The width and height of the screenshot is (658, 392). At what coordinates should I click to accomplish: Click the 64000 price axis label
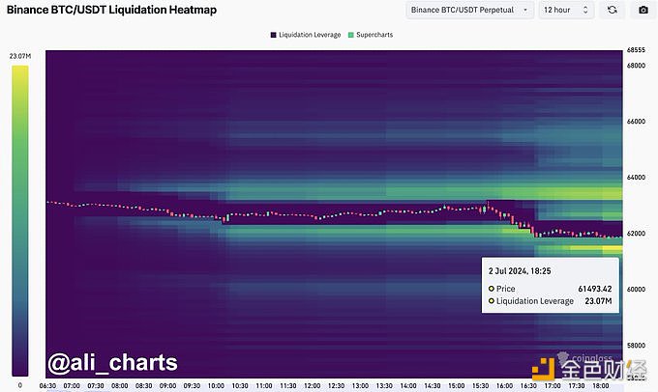[x=636, y=178]
